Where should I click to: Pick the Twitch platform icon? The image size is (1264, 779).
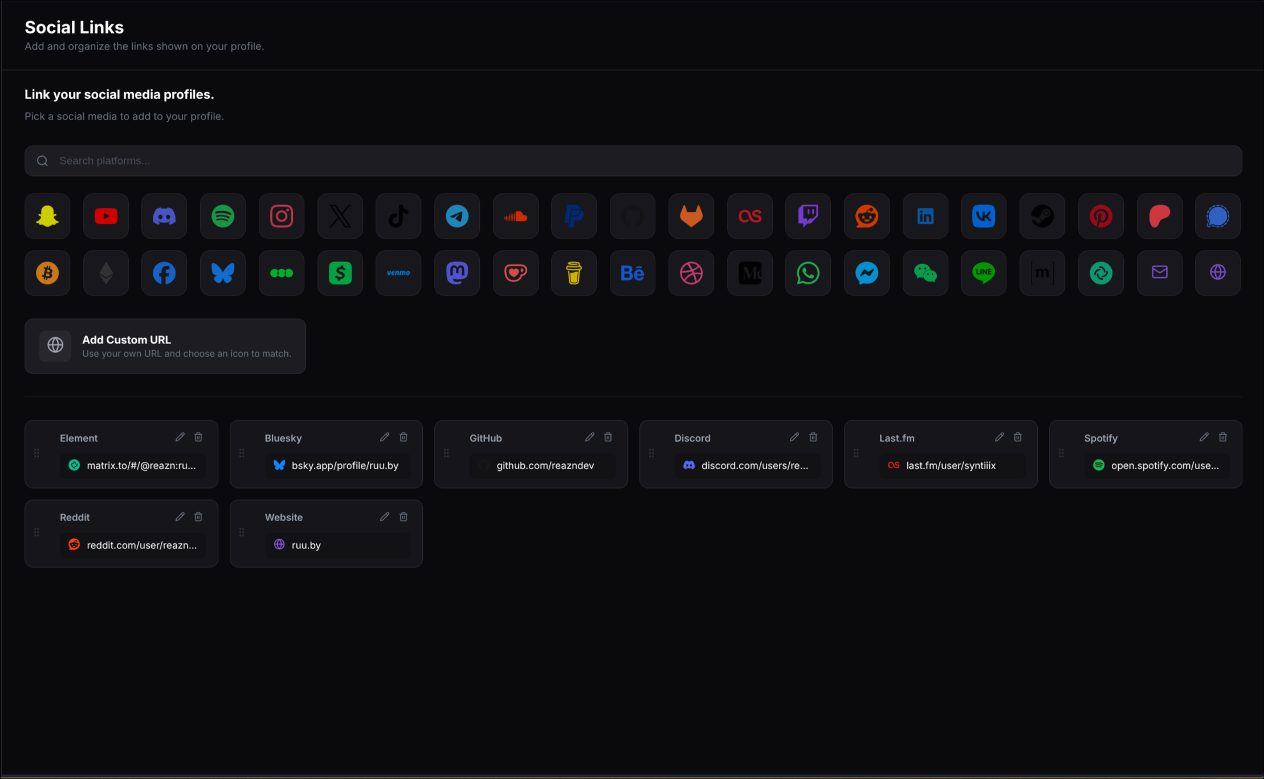coord(808,216)
